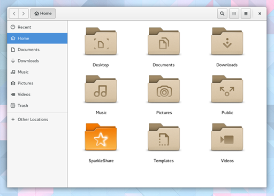Viewport: 274px width, 196px height.
Task: Open Pictures in the sidebar
Action: point(37,83)
